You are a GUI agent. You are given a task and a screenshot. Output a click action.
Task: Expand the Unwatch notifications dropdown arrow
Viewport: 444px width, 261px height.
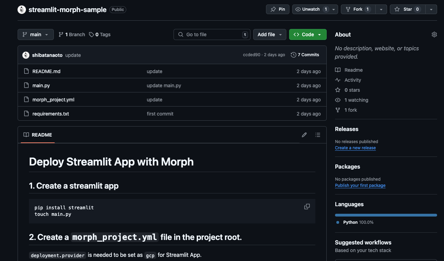(x=334, y=9)
